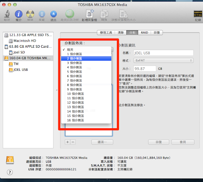
Task: Click the size field showing 99.87
Action: 145,69
